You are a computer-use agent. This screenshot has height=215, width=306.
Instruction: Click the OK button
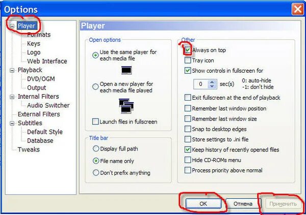click(x=203, y=204)
